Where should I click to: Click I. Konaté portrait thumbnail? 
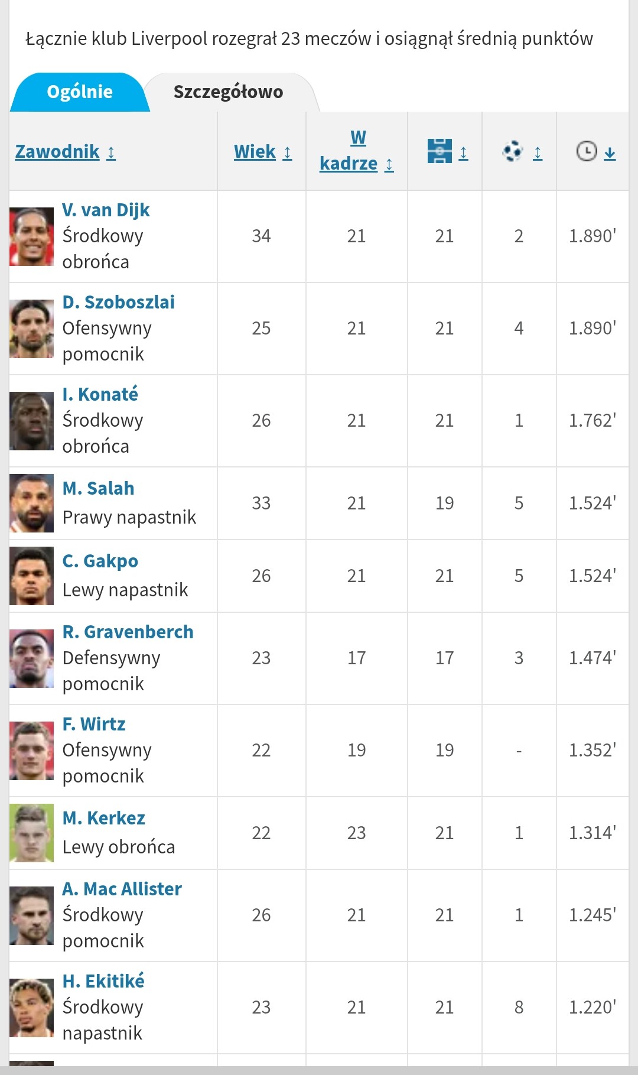click(x=32, y=421)
